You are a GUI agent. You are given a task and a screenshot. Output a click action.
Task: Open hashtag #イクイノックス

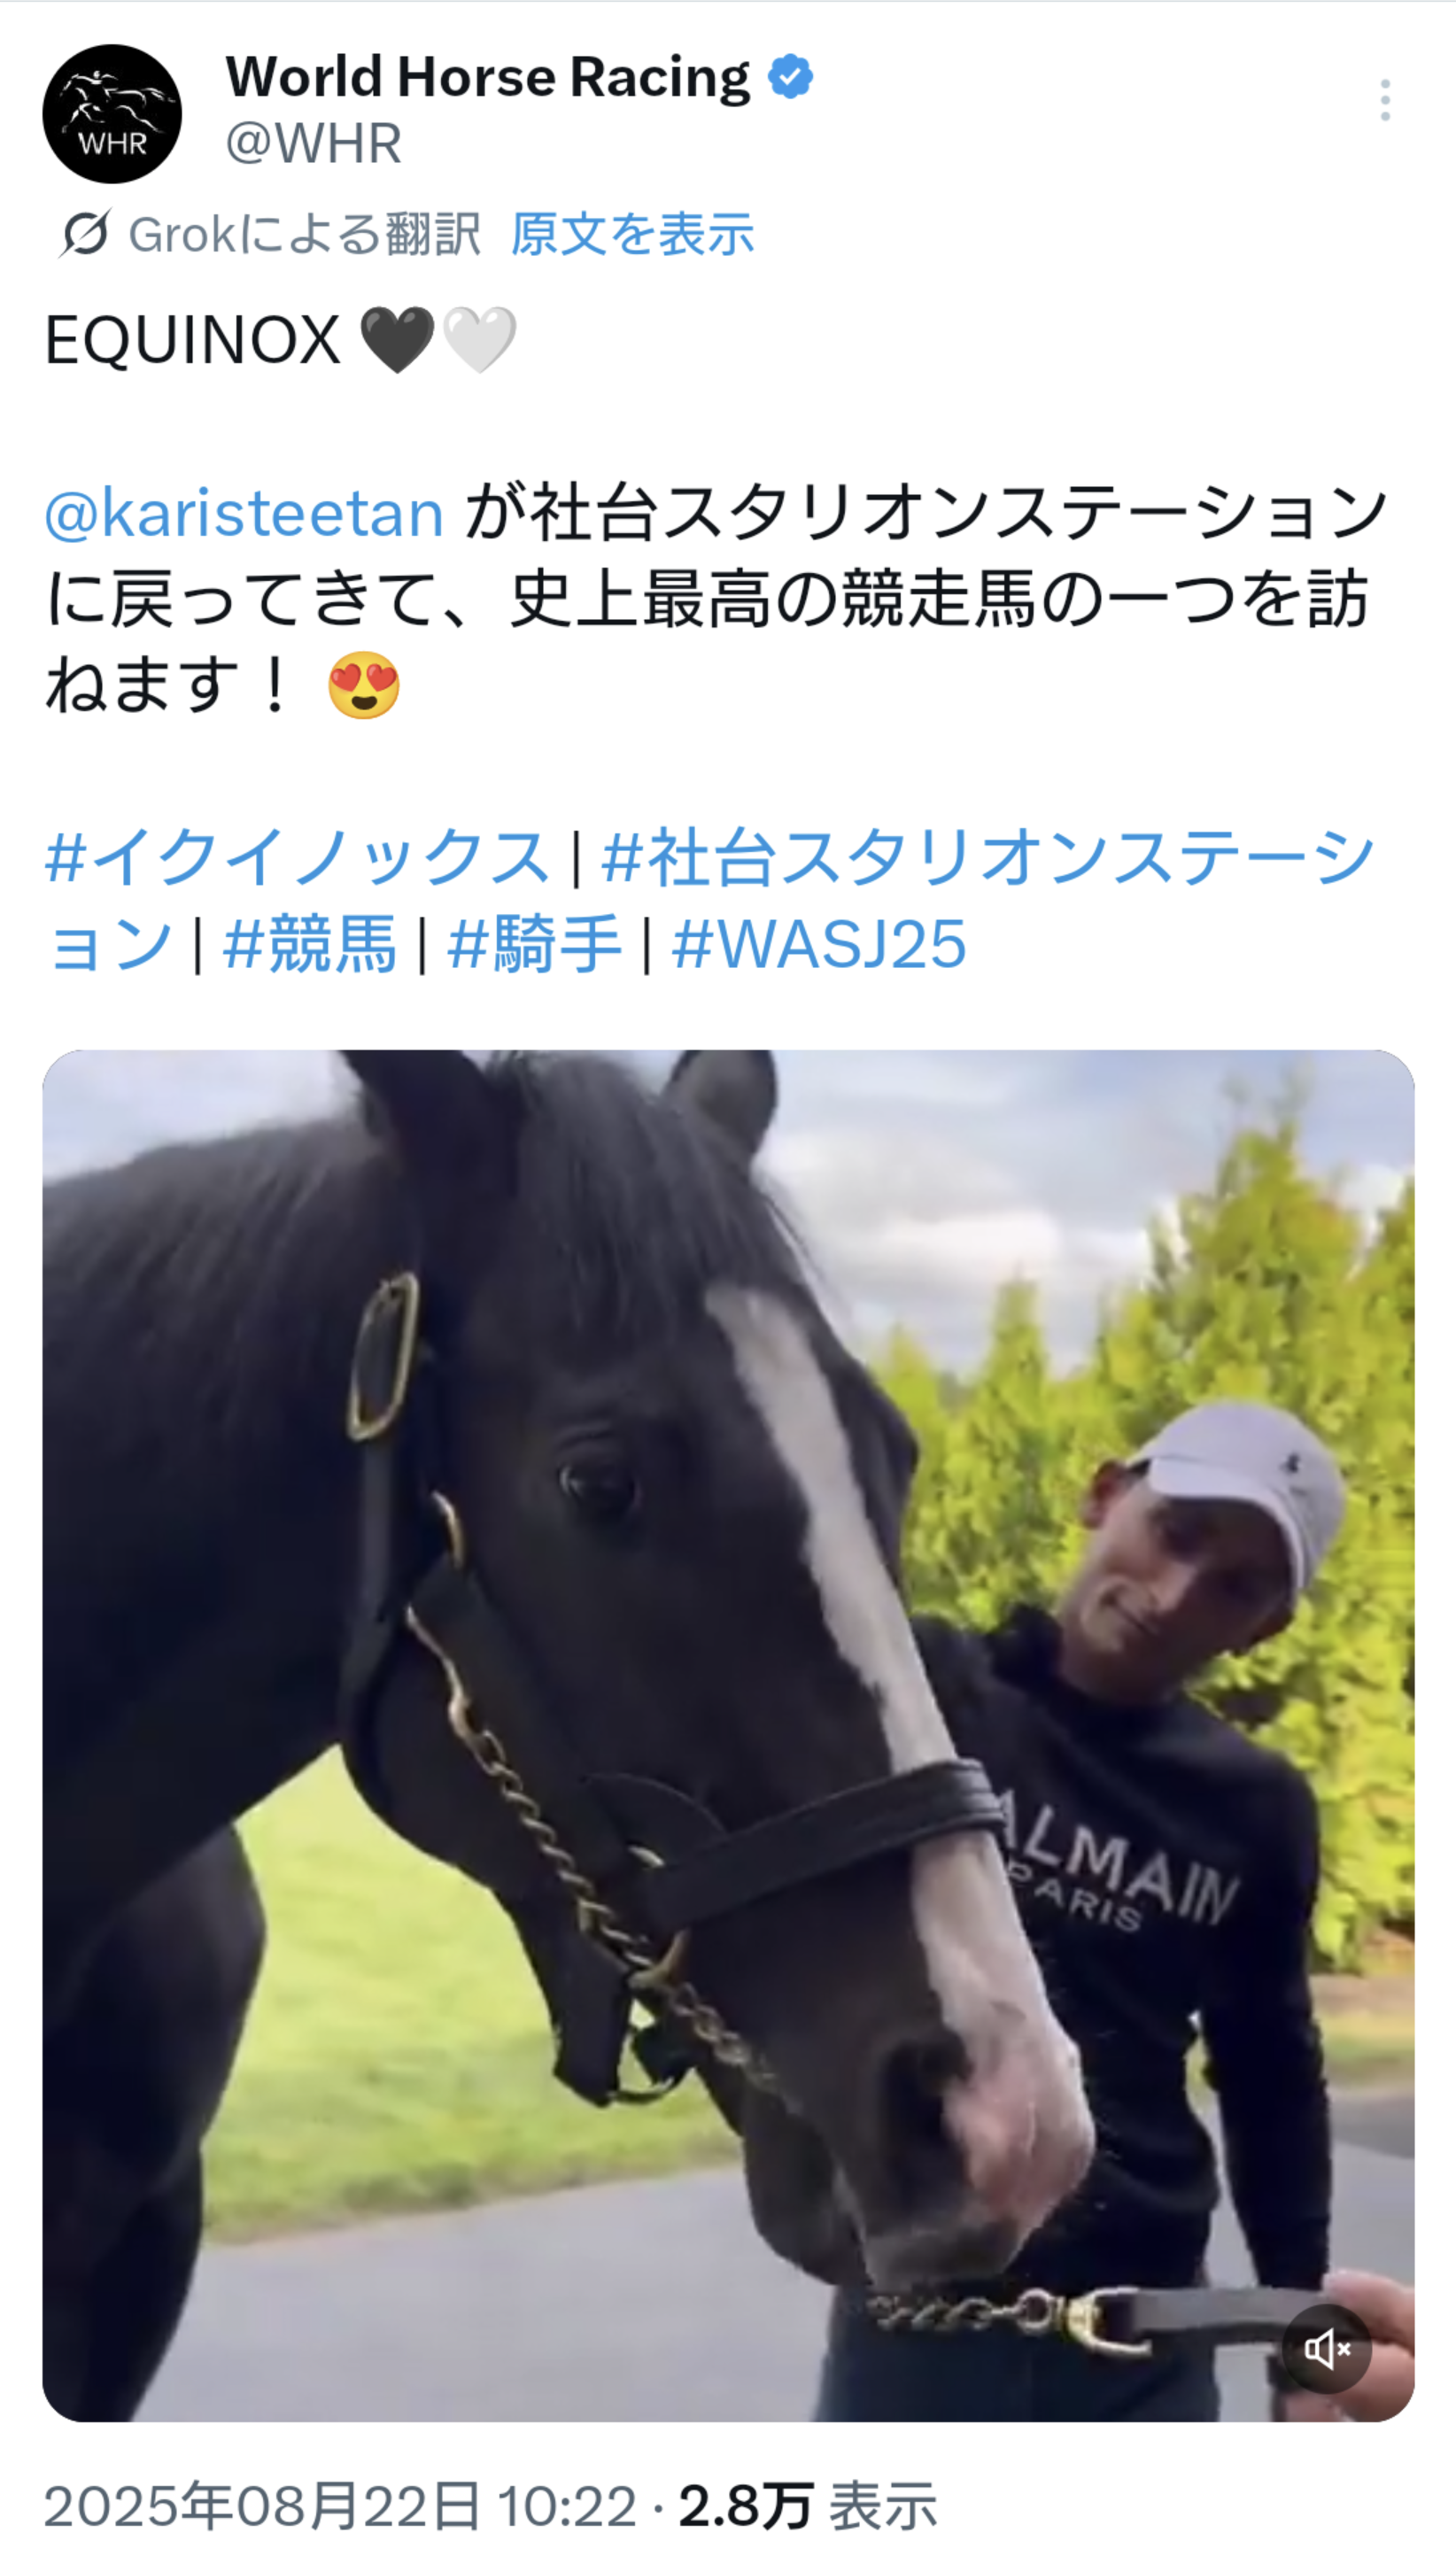[x=298, y=857]
